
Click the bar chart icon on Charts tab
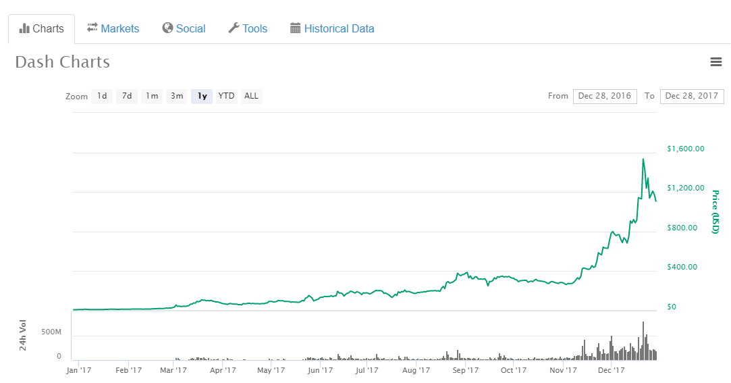24,29
